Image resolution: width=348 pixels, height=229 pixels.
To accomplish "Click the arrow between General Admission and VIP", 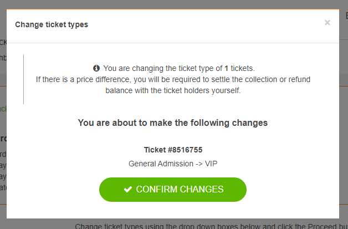I will [194, 164].
